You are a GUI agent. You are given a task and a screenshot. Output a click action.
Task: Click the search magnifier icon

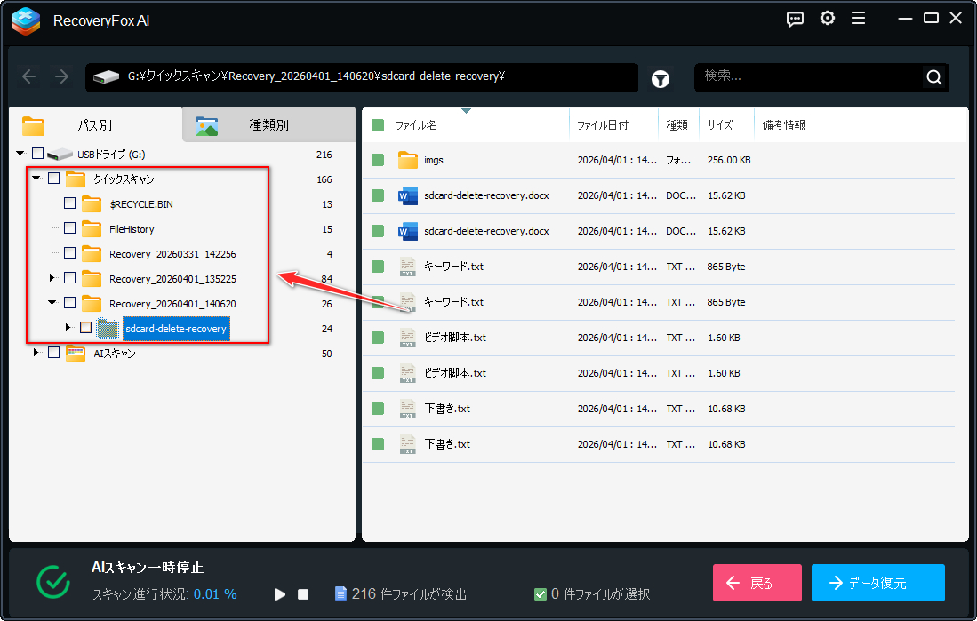pos(933,77)
